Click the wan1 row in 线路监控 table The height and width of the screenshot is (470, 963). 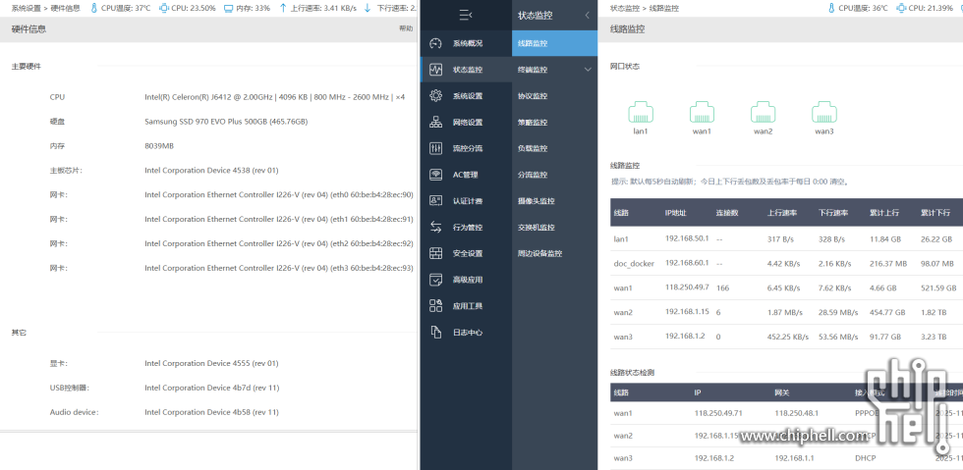tap(623, 287)
